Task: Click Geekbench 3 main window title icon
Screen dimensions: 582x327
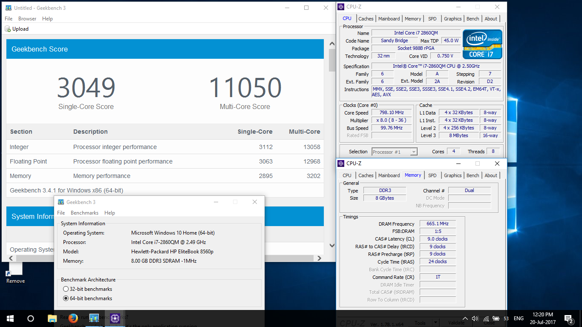Action: tap(8, 8)
